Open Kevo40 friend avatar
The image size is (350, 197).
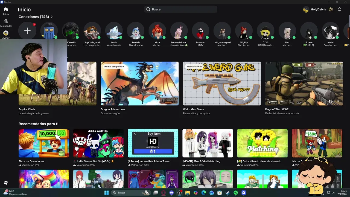71,31
